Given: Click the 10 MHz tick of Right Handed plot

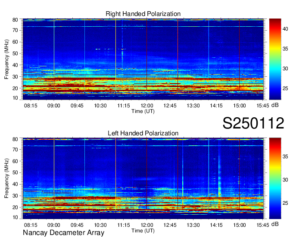Looking at the screenshot, I should 15,98.
